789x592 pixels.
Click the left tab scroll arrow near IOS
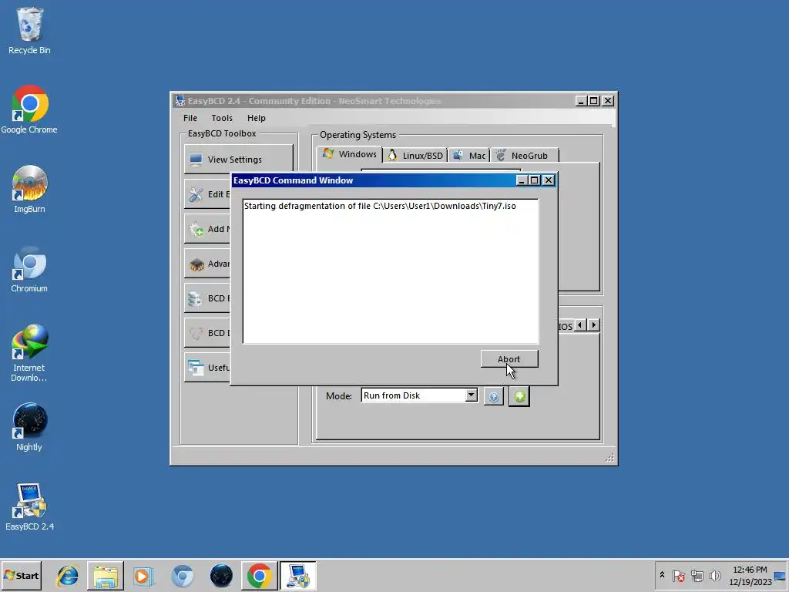click(580, 325)
